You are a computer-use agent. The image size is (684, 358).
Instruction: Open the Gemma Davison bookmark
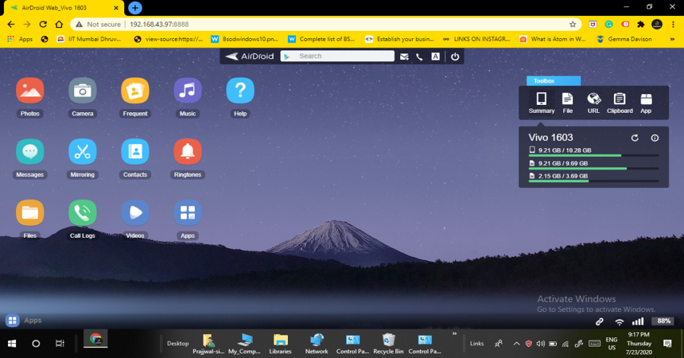625,39
